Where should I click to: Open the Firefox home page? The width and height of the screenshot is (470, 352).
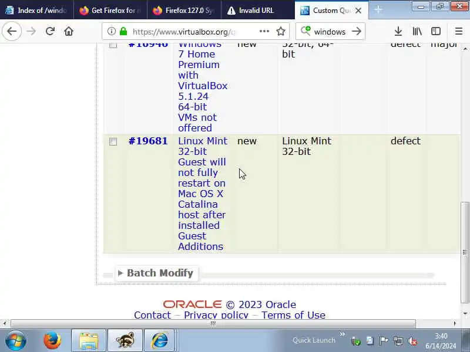[69, 31]
